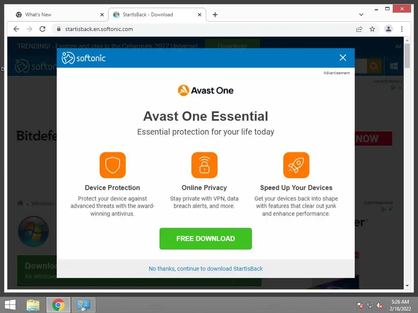Click the Online Privacy lock icon
Viewport: 418px width, 313px height.
[x=204, y=165]
